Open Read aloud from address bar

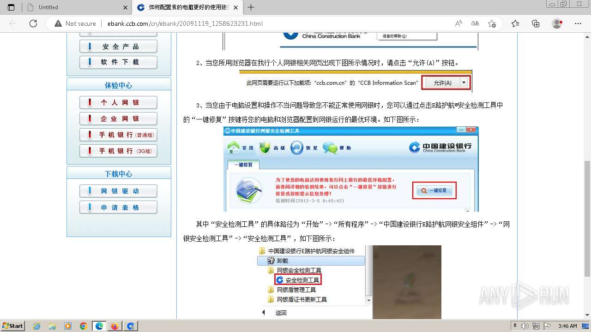coord(458,24)
